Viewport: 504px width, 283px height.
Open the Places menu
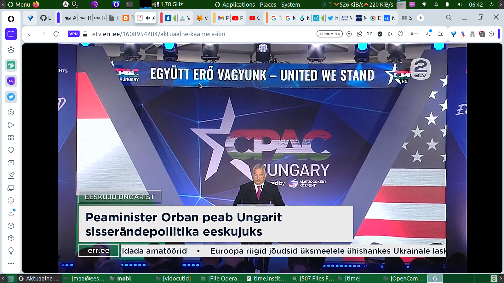(268, 4)
